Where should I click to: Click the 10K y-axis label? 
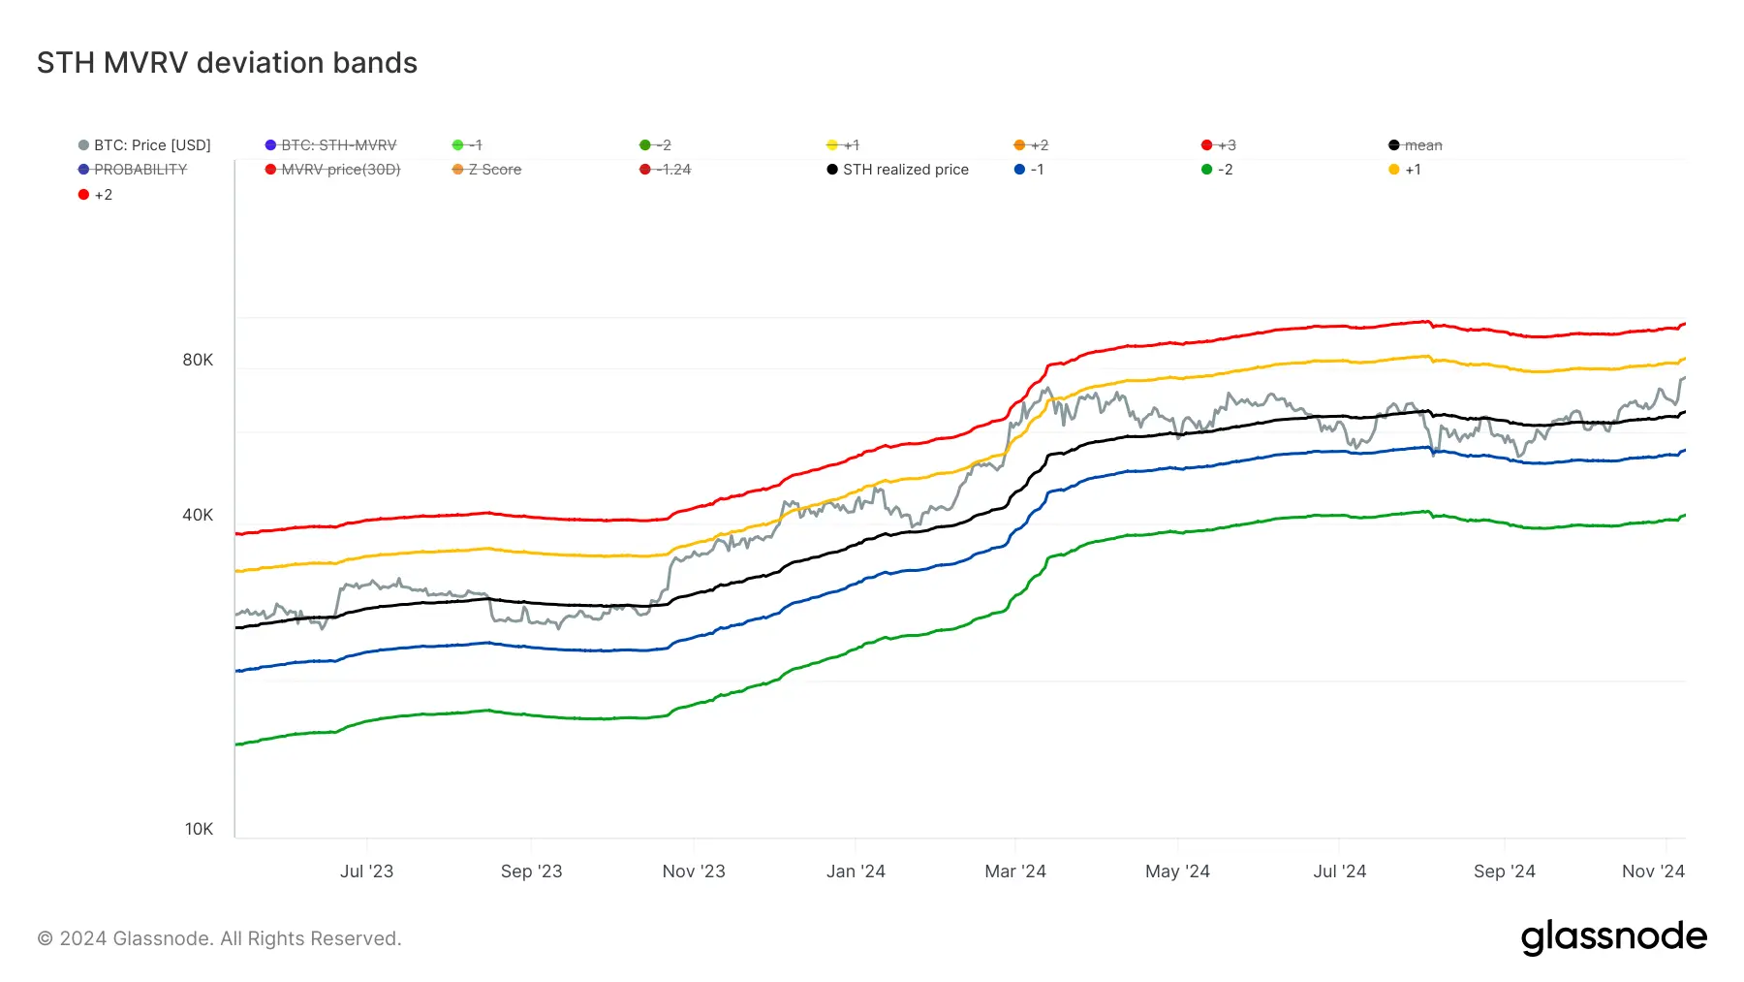(x=199, y=829)
